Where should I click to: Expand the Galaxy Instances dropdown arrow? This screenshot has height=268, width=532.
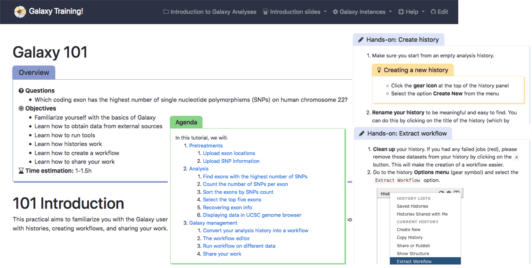pyautogui.click(x=390, y=12)
